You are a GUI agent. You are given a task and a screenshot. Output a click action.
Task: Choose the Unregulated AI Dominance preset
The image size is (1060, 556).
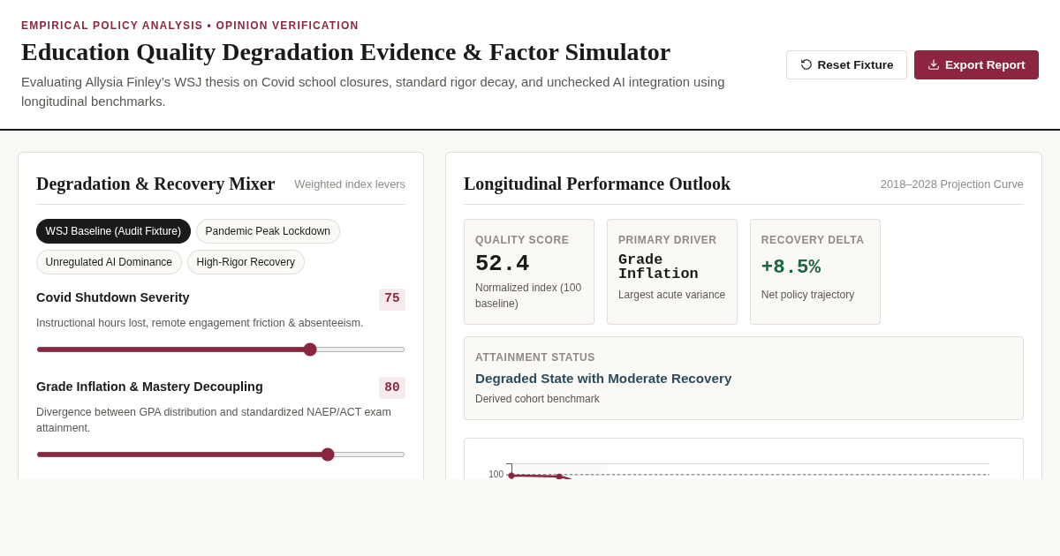(x=109, y=262)
